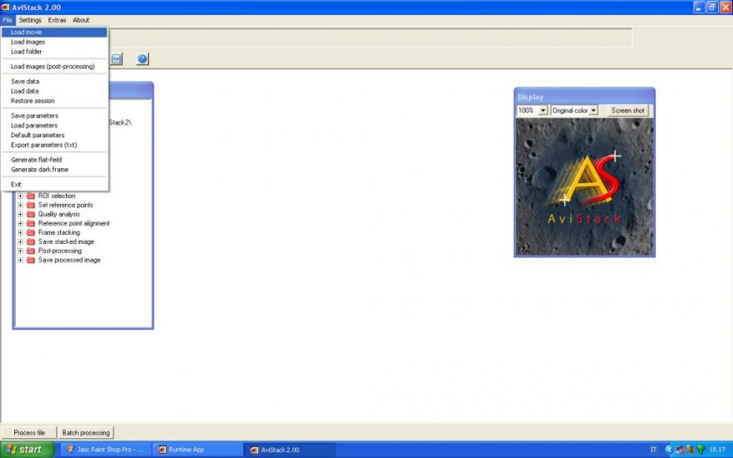
Task: Open the blue help question-mark icon
Action: tap(142, 59)
